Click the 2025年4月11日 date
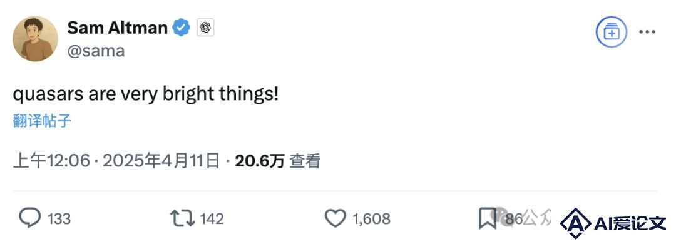Viewport: 676px width, 244px height. point(161,161)
